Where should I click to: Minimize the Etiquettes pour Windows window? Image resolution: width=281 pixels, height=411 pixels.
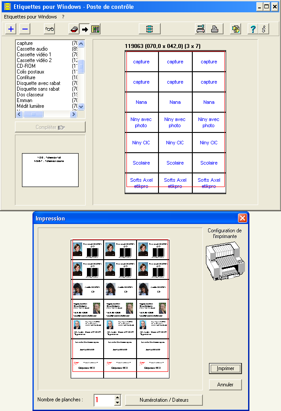click(259, 7)
